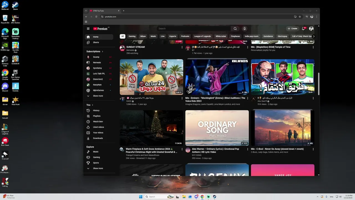The width and height of the screenshot is (355, 200).
Task: Open options menu for Alex Warren Ordinary video
Action: pos(248,149)
